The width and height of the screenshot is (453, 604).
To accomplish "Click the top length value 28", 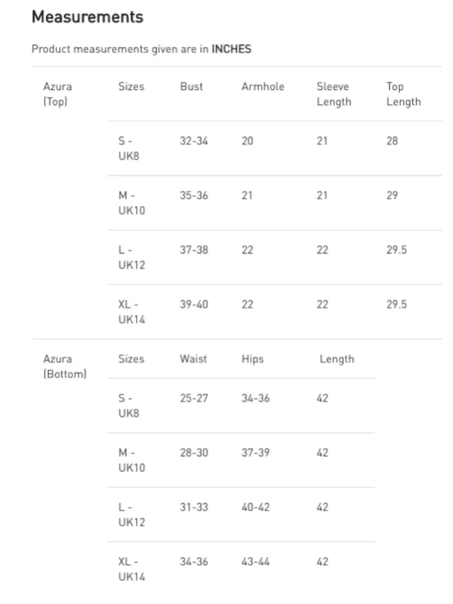I will (392, 141).
